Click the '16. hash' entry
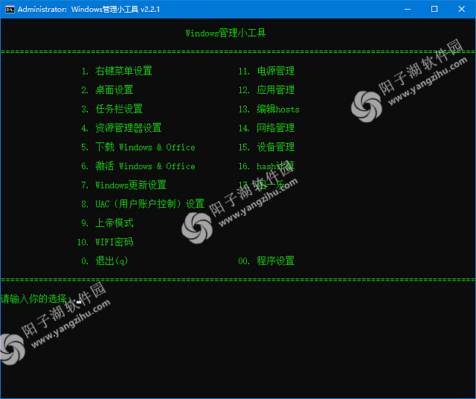 pos(266,166)
